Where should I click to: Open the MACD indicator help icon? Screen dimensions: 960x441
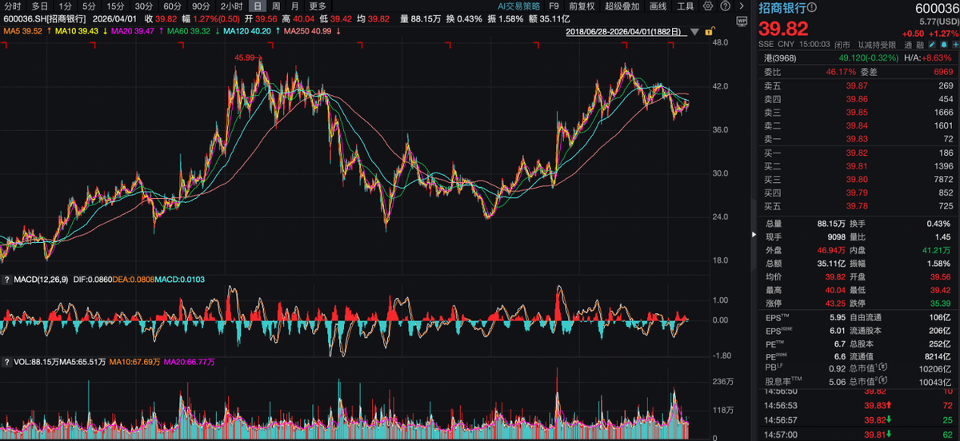[x=6, y=279]
